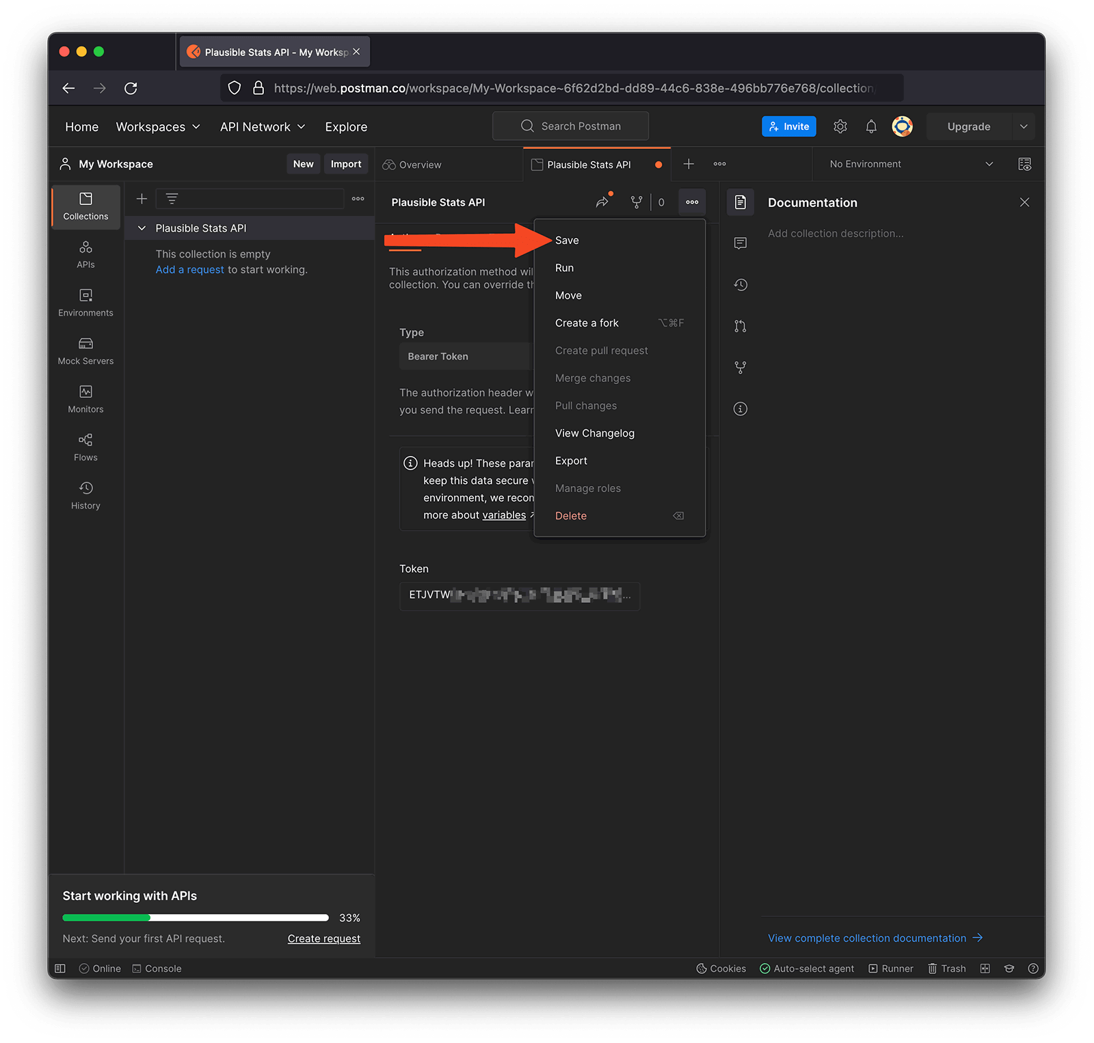The height and width of the screenshot is (1043, 1094).
Task: Open the Collections sidebar panel
Action: tap(85, 206)
